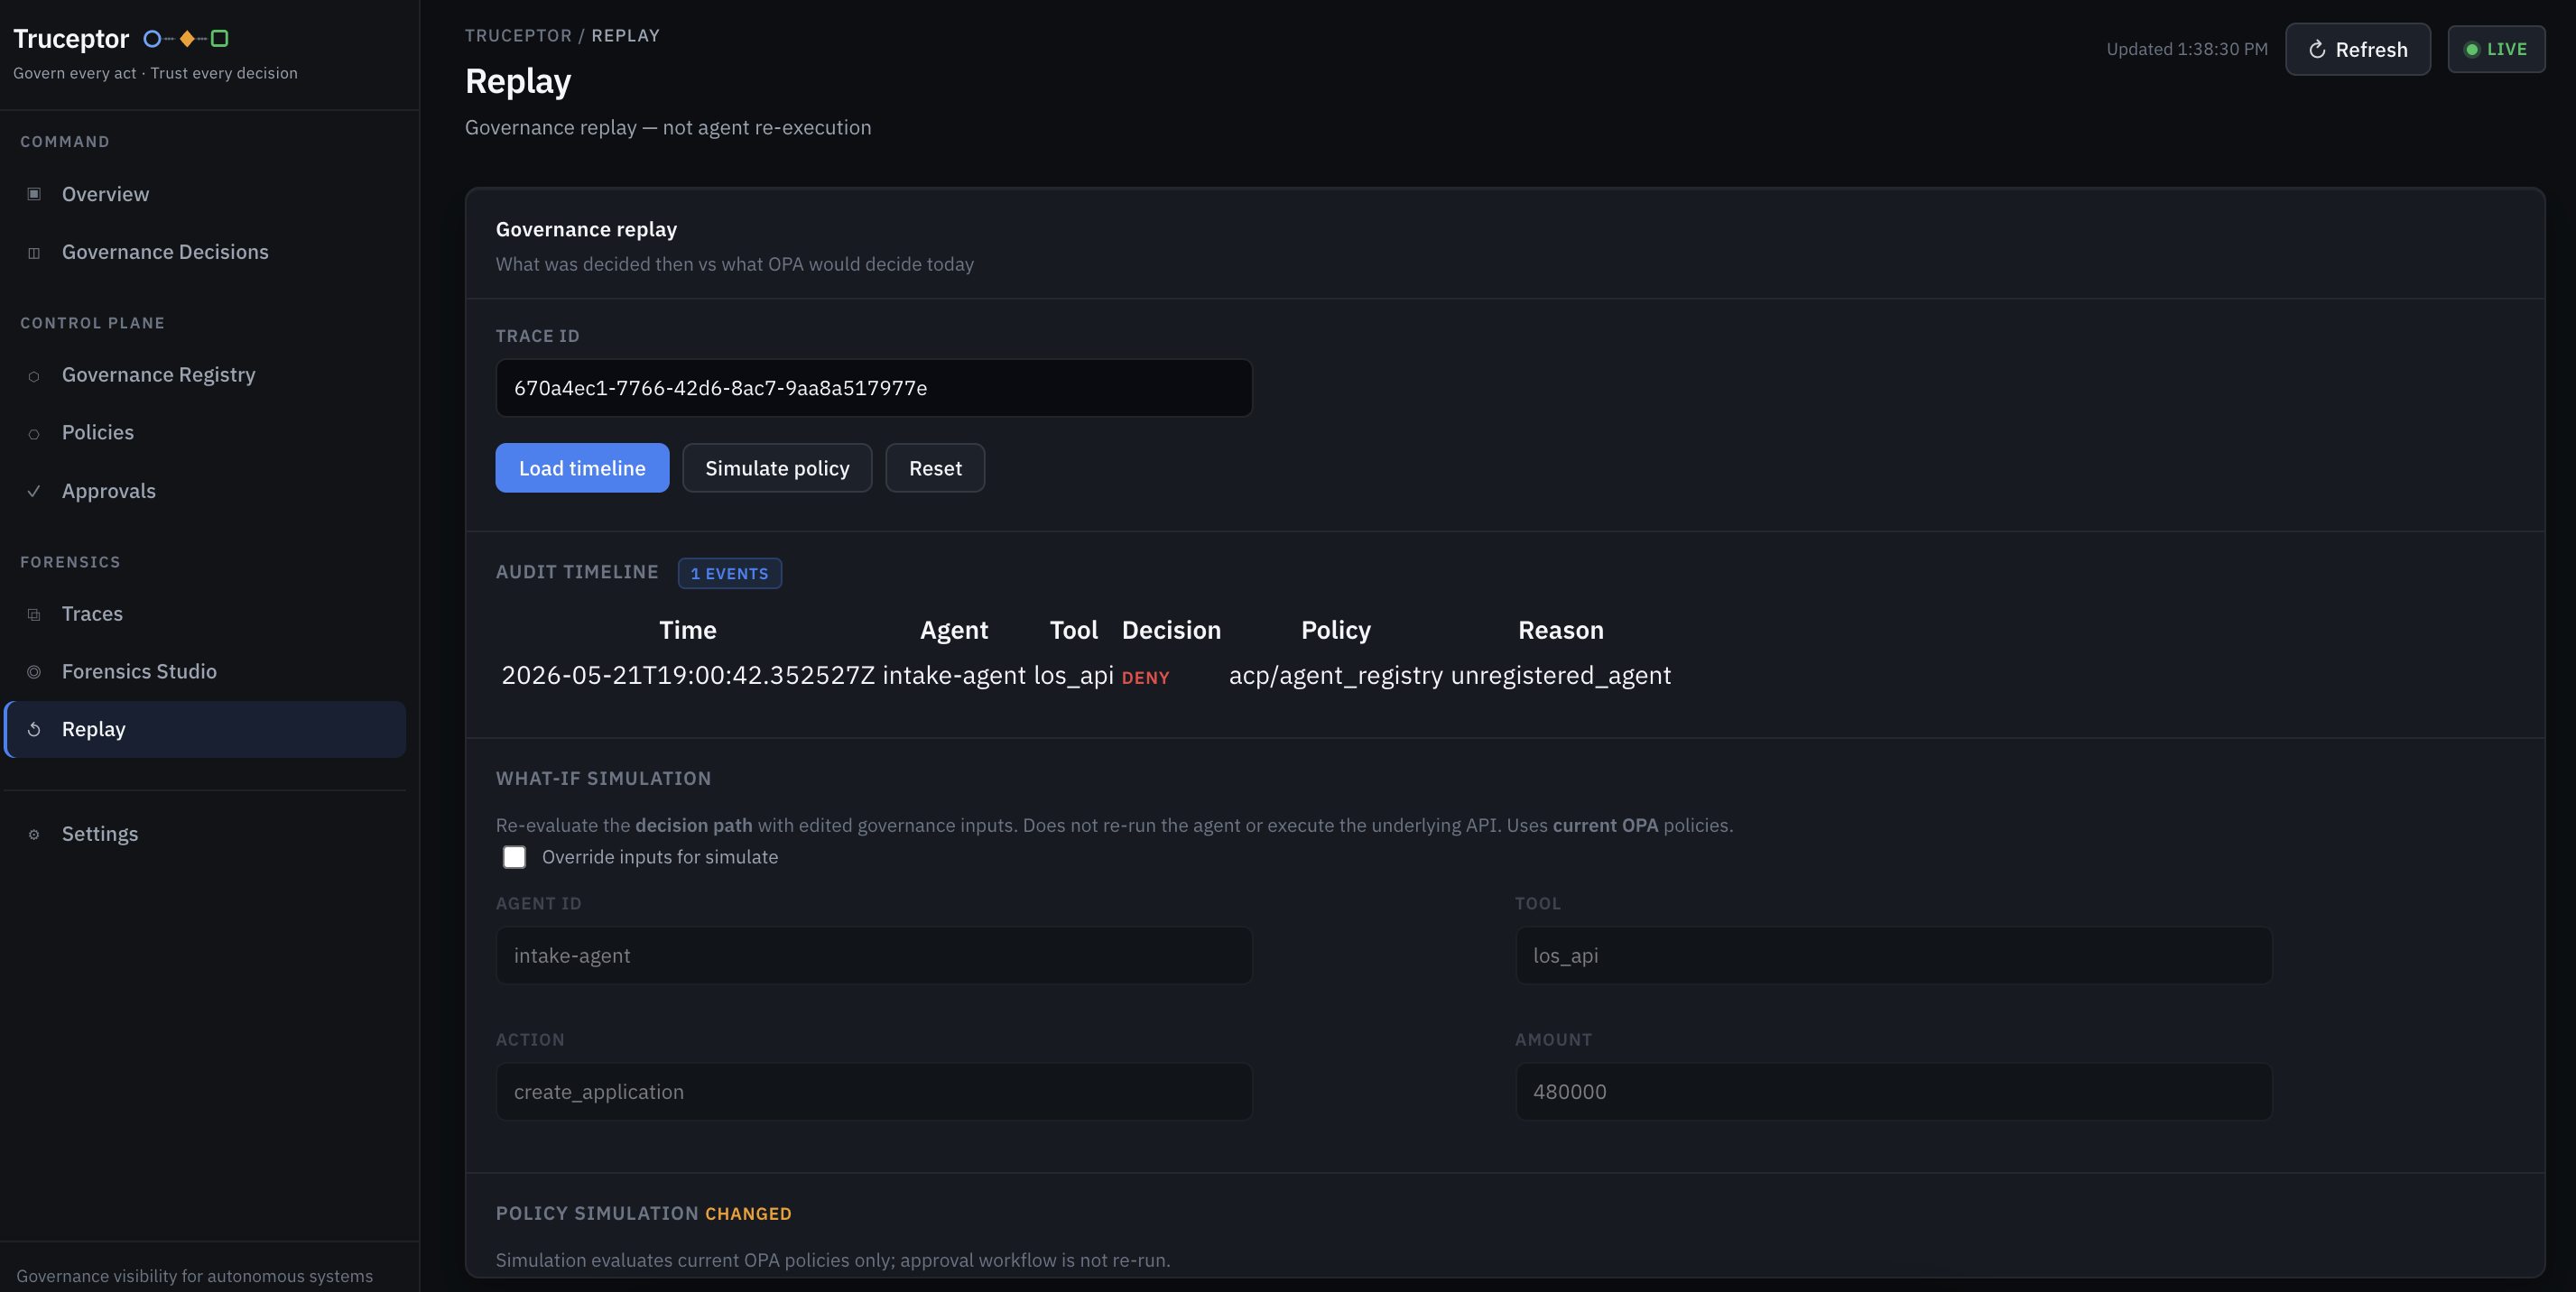Navigate to Policies
This screenshot has width=2576, height=1292.
(x=205, y=433)
